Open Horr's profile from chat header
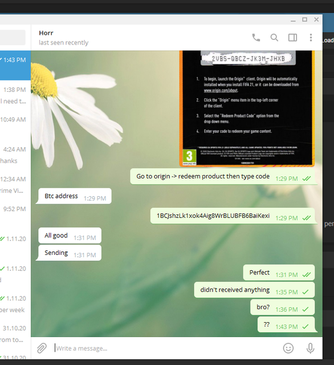334x365 pixels. click(x=63, y=38)
